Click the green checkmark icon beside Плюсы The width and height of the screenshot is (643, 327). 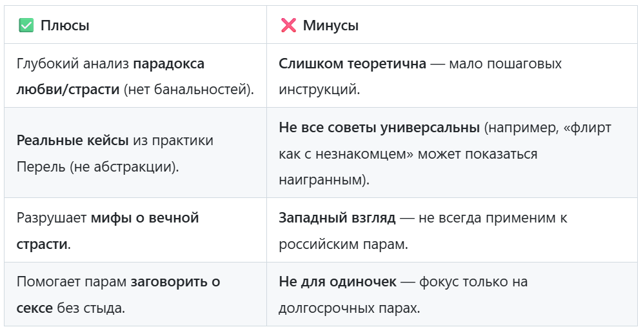coord(26,25)
